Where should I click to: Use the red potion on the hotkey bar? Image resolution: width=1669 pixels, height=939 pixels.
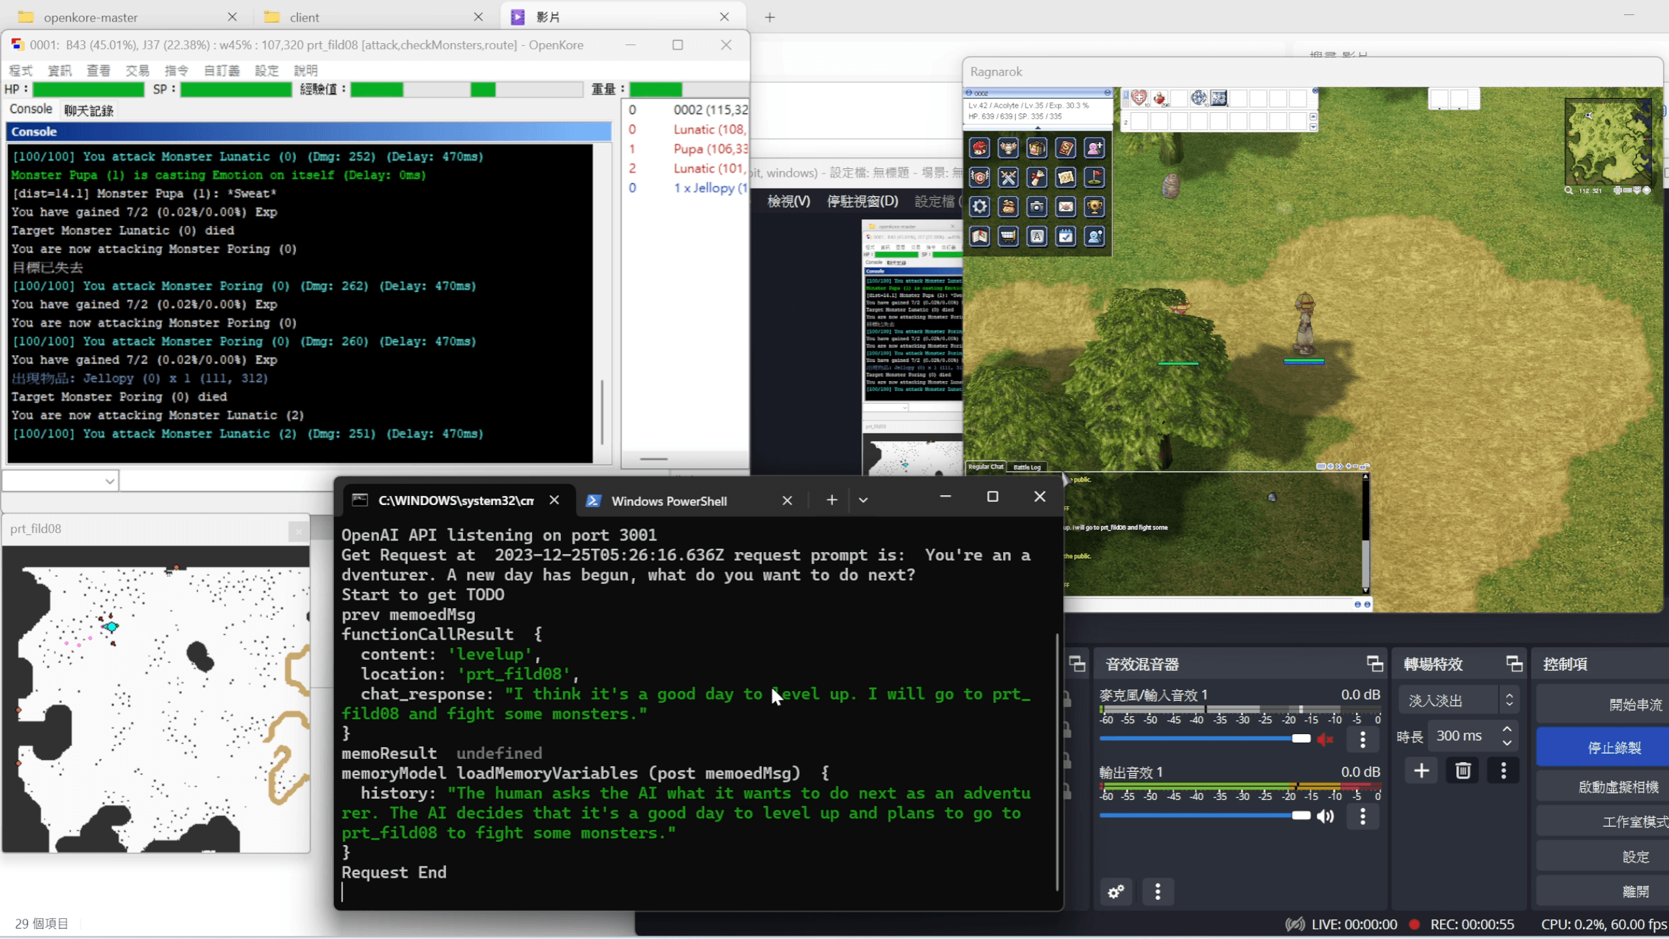1160,99
